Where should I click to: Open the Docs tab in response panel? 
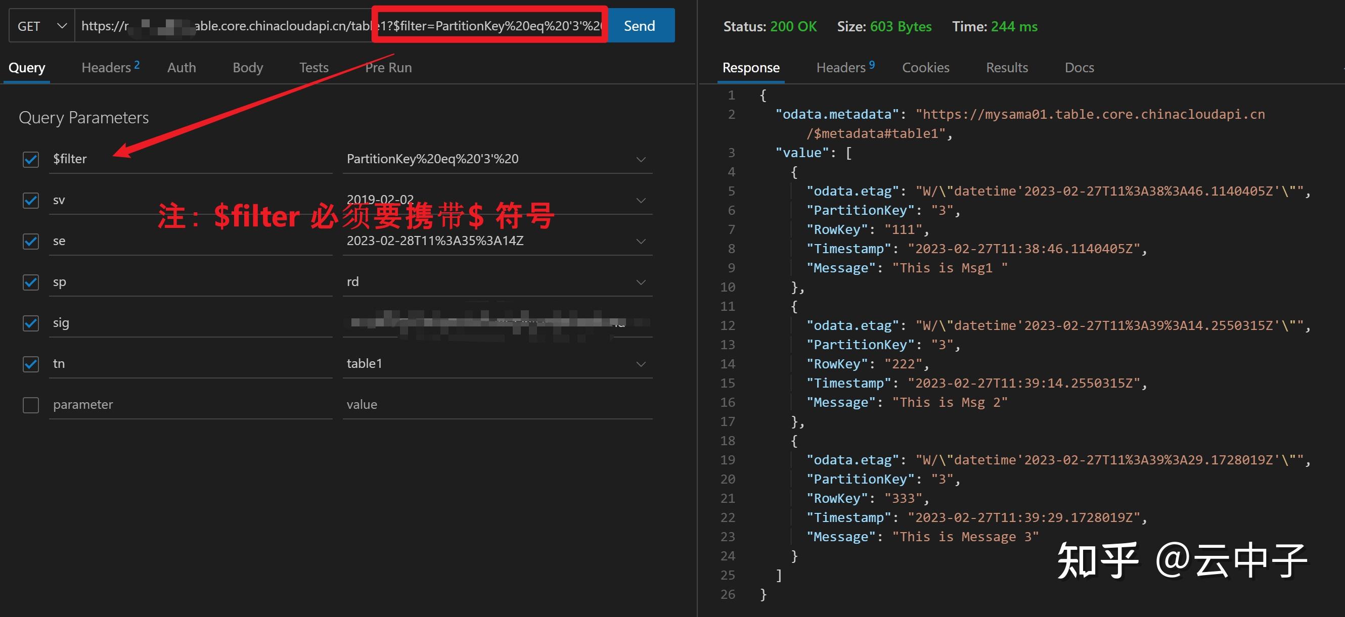1078,67
